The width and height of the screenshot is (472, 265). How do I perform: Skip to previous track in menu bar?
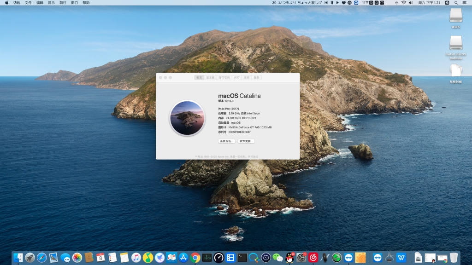pos(326,3)
